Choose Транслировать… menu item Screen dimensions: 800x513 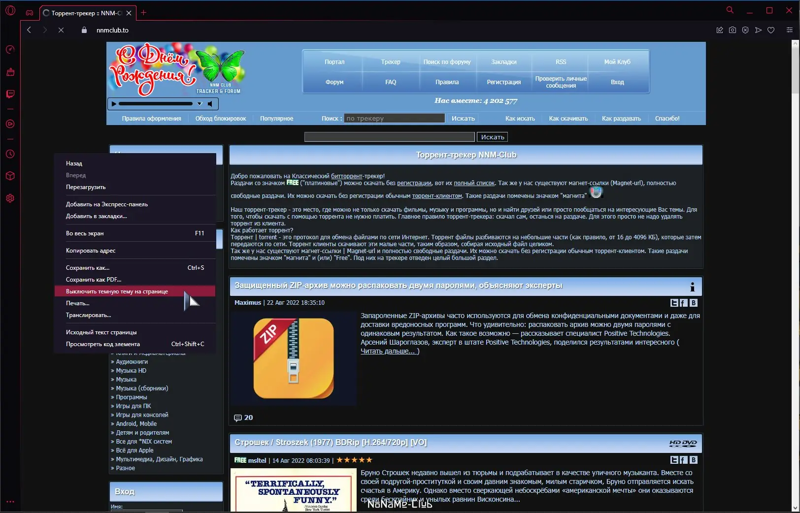point(135,315)
